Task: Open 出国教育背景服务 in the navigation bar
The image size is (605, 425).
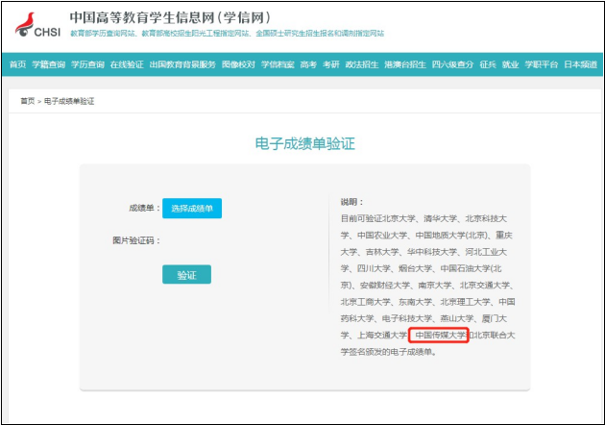Action: click(182, 64)
